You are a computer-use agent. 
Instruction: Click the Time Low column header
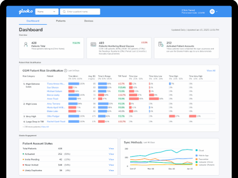(x=133, y=76)
